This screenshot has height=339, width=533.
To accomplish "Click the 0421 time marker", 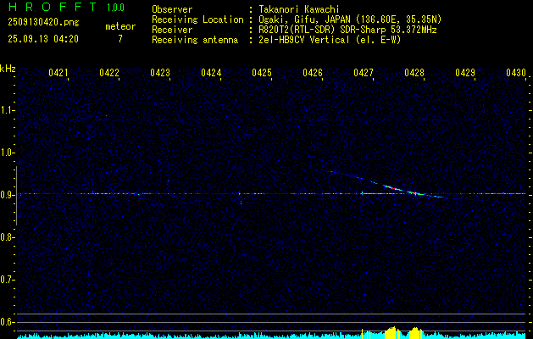I will (58, 74).
